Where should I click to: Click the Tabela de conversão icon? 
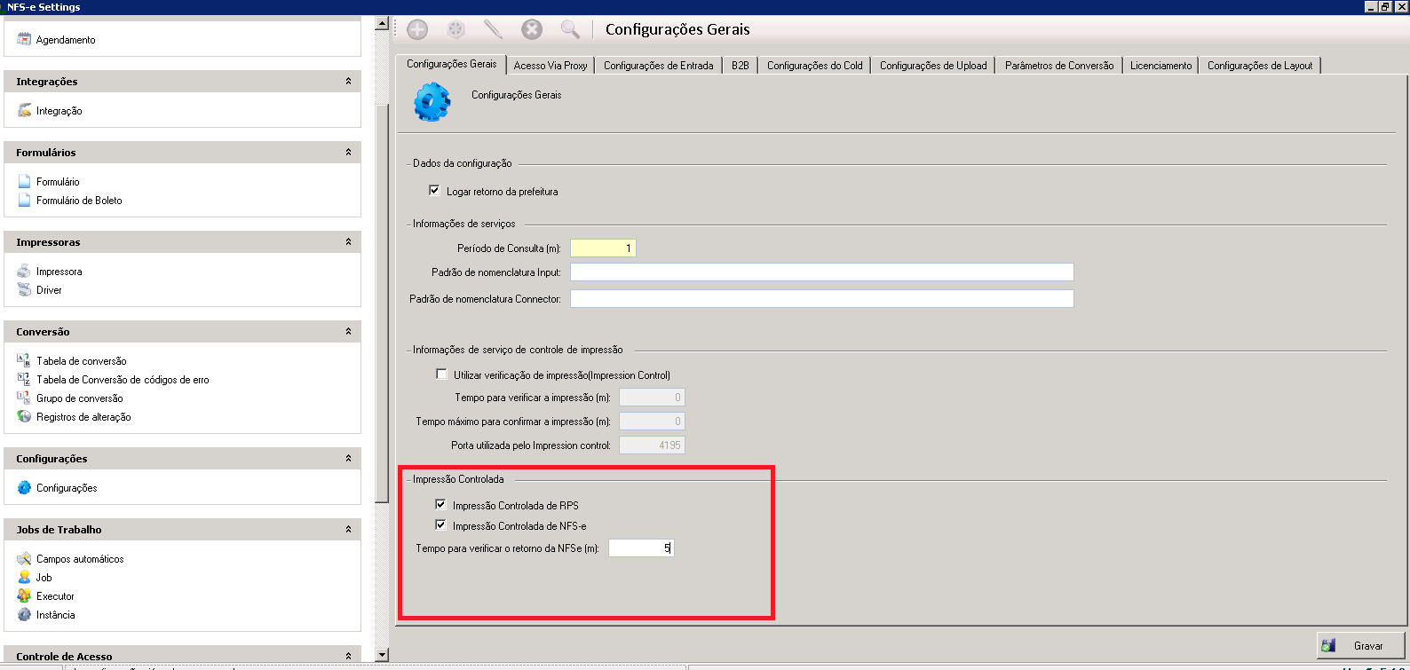click(24, 360)
